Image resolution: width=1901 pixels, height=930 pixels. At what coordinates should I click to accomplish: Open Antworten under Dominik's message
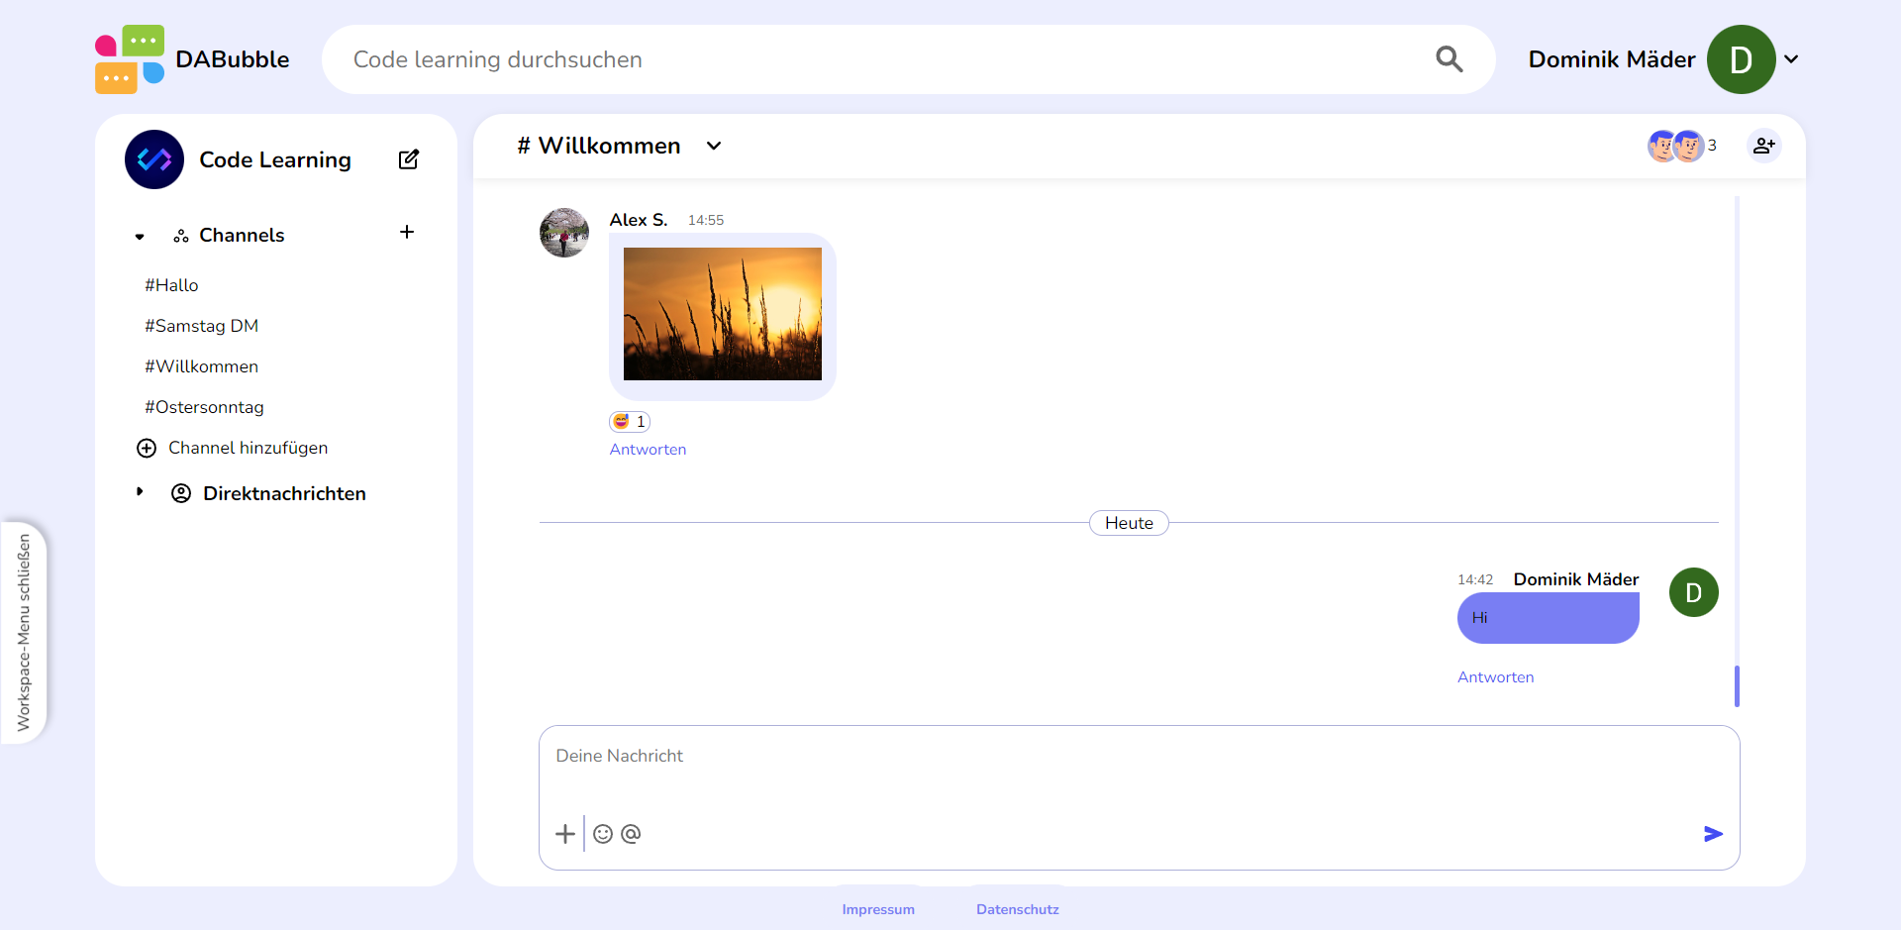click(x=1495, y=677)
